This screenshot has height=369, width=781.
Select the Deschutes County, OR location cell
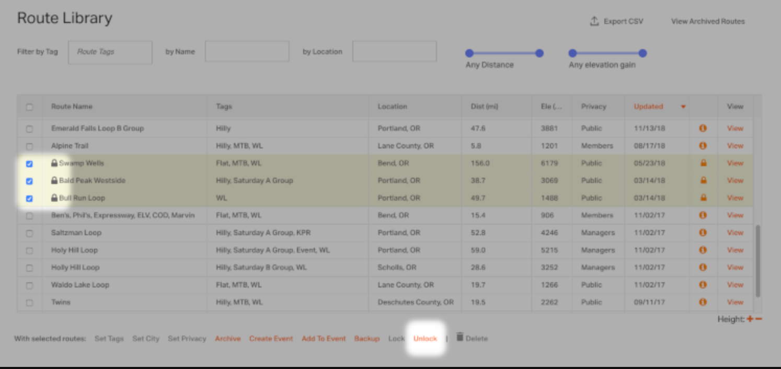(x=416, y=302)
